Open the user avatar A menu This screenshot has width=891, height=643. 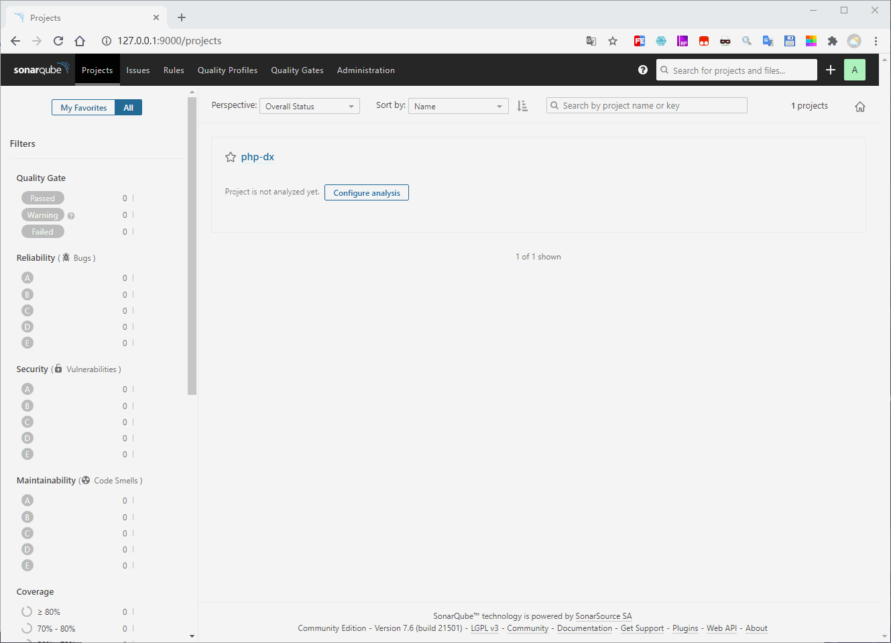pos(855,70)
